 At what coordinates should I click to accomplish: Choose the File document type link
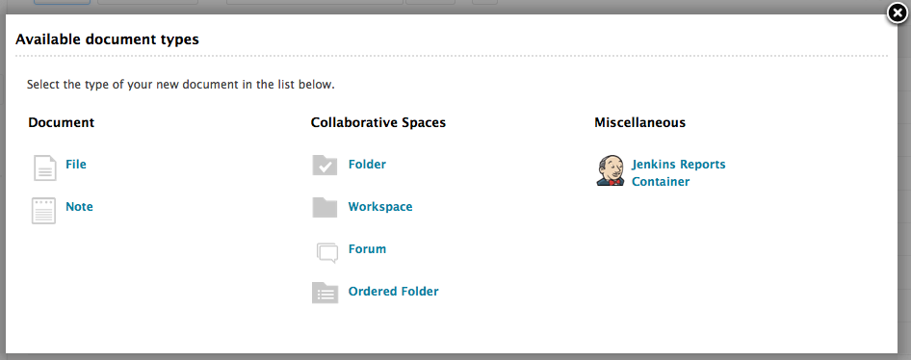[76, 165]
